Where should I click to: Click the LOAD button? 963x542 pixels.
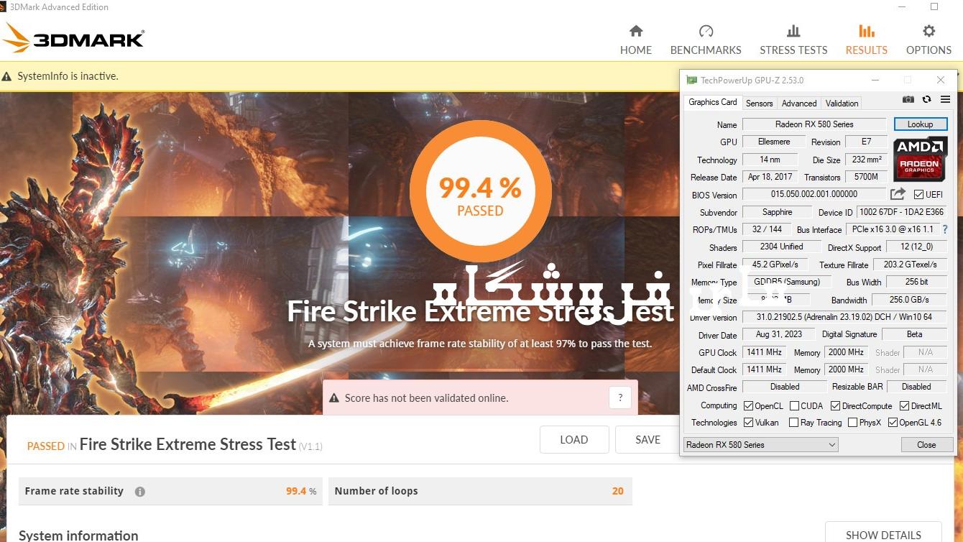click(x=574, y=440)
